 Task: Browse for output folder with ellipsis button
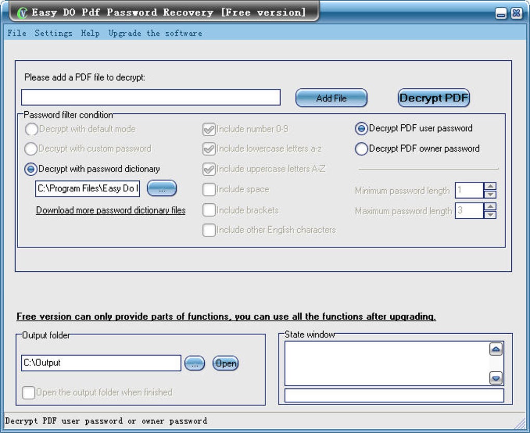(195, 363)
